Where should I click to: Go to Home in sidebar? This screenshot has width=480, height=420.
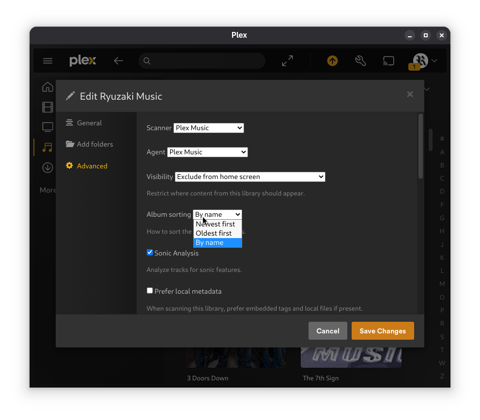click(47, 87)
